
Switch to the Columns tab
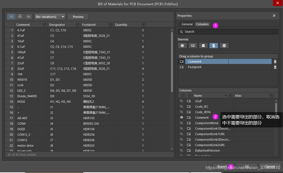pyautogui.click(x=202, y=24)
